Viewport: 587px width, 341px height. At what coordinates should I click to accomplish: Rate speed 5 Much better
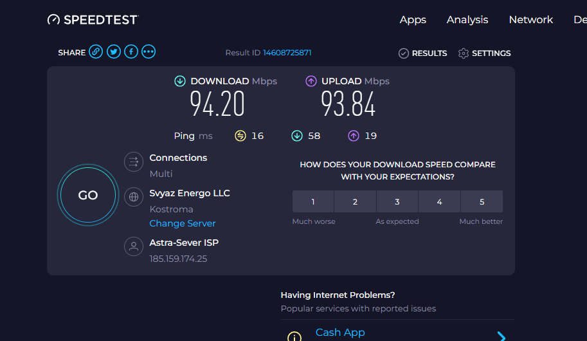coord(482,201)
